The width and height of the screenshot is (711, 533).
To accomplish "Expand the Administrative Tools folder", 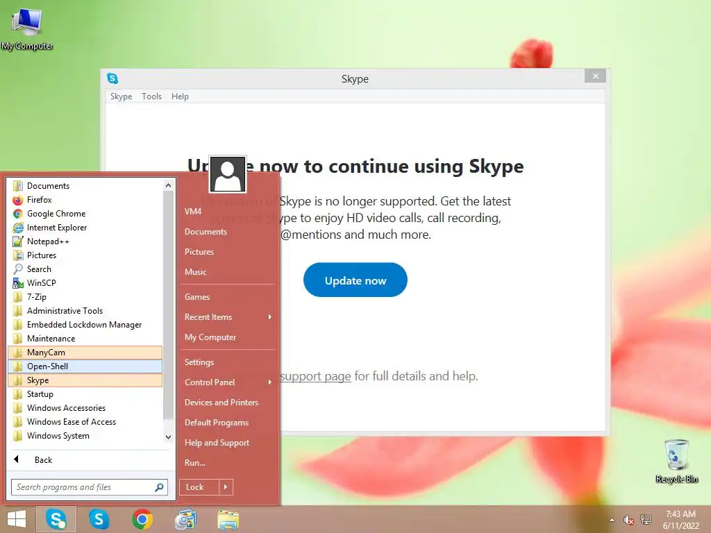I will 85,311.
